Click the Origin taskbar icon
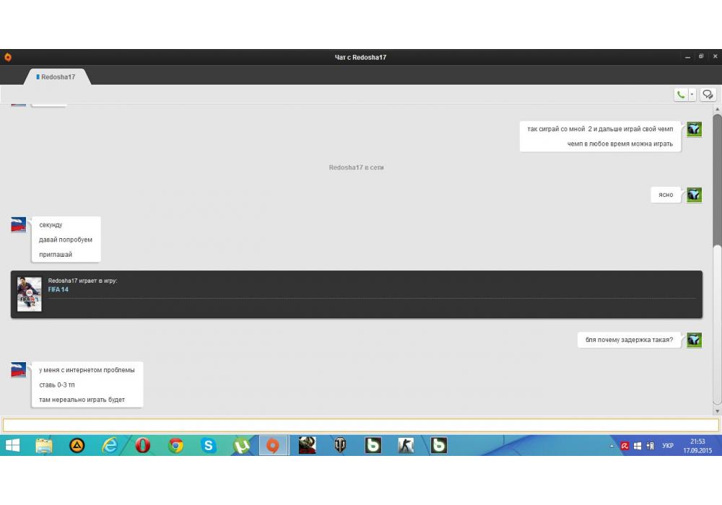Screen dimensions: 722x505 coord(273,445)
